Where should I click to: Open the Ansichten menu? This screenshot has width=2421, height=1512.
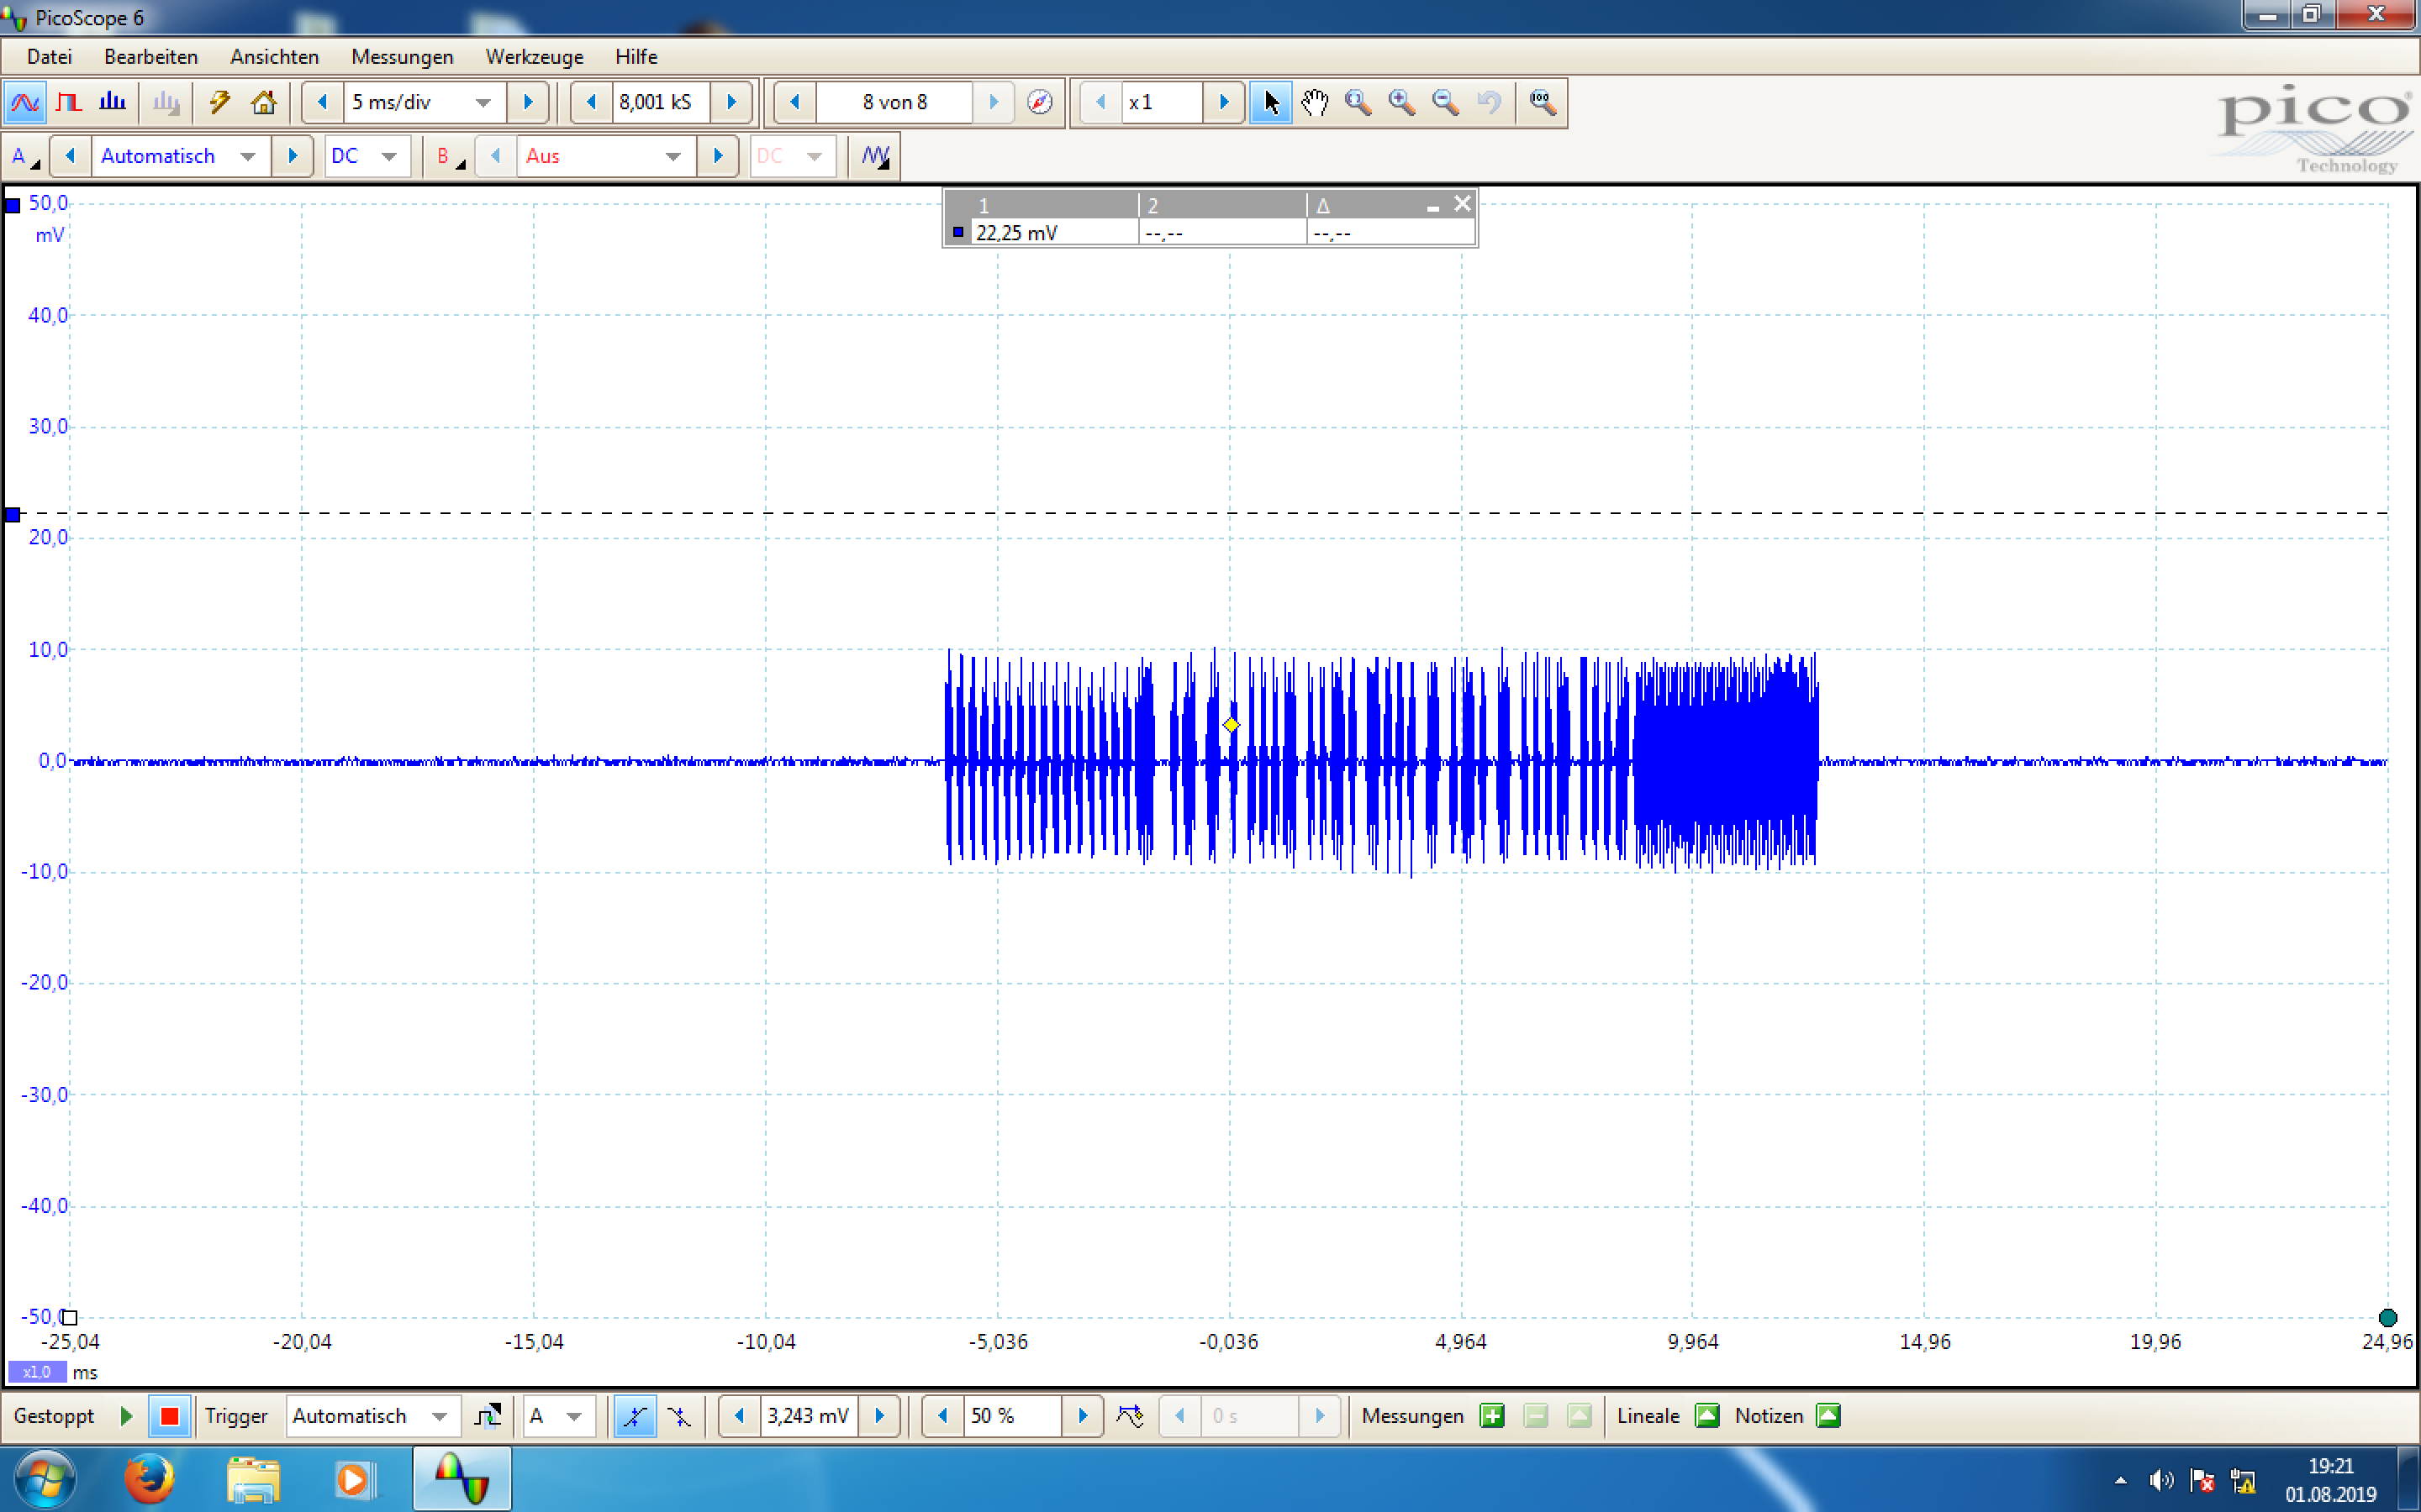pyautogui.click(x=274, y=57)
